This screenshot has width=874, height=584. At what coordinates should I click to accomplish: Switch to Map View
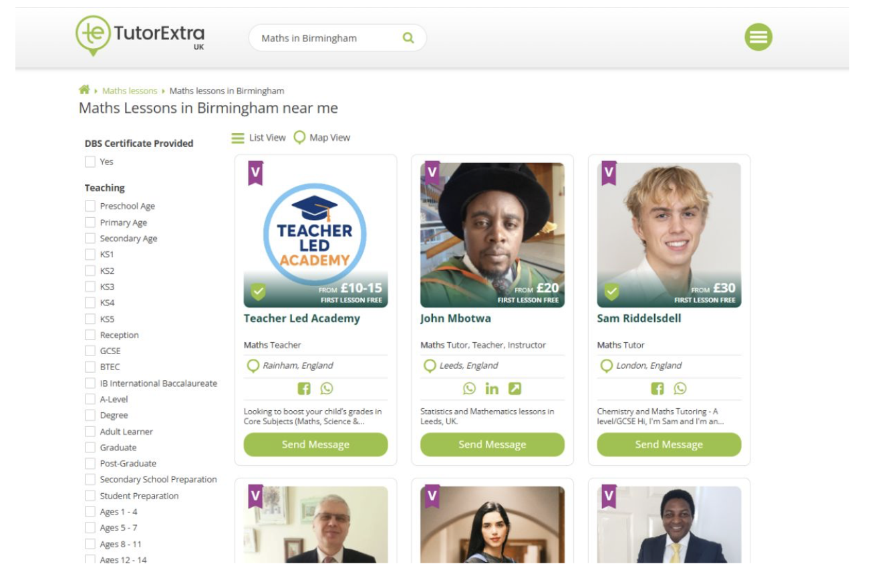(322, 138)
